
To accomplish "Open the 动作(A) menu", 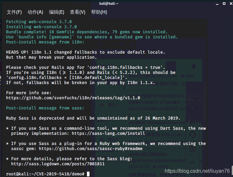I will point(35,12).
